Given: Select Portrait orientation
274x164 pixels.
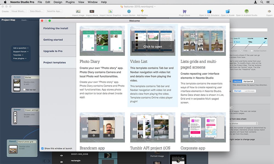Looking at the screenshot, I should [x=238, y=91].
